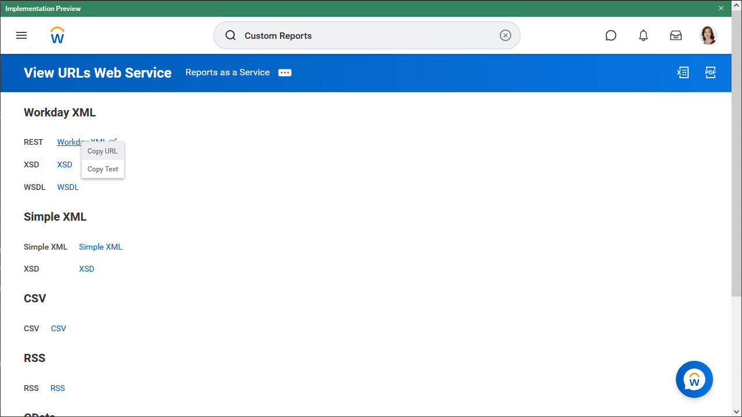Open related actions for Reports as a Service
Viewport: 742px width, 417px height.
pyautogui.click(x=285, y=72)
